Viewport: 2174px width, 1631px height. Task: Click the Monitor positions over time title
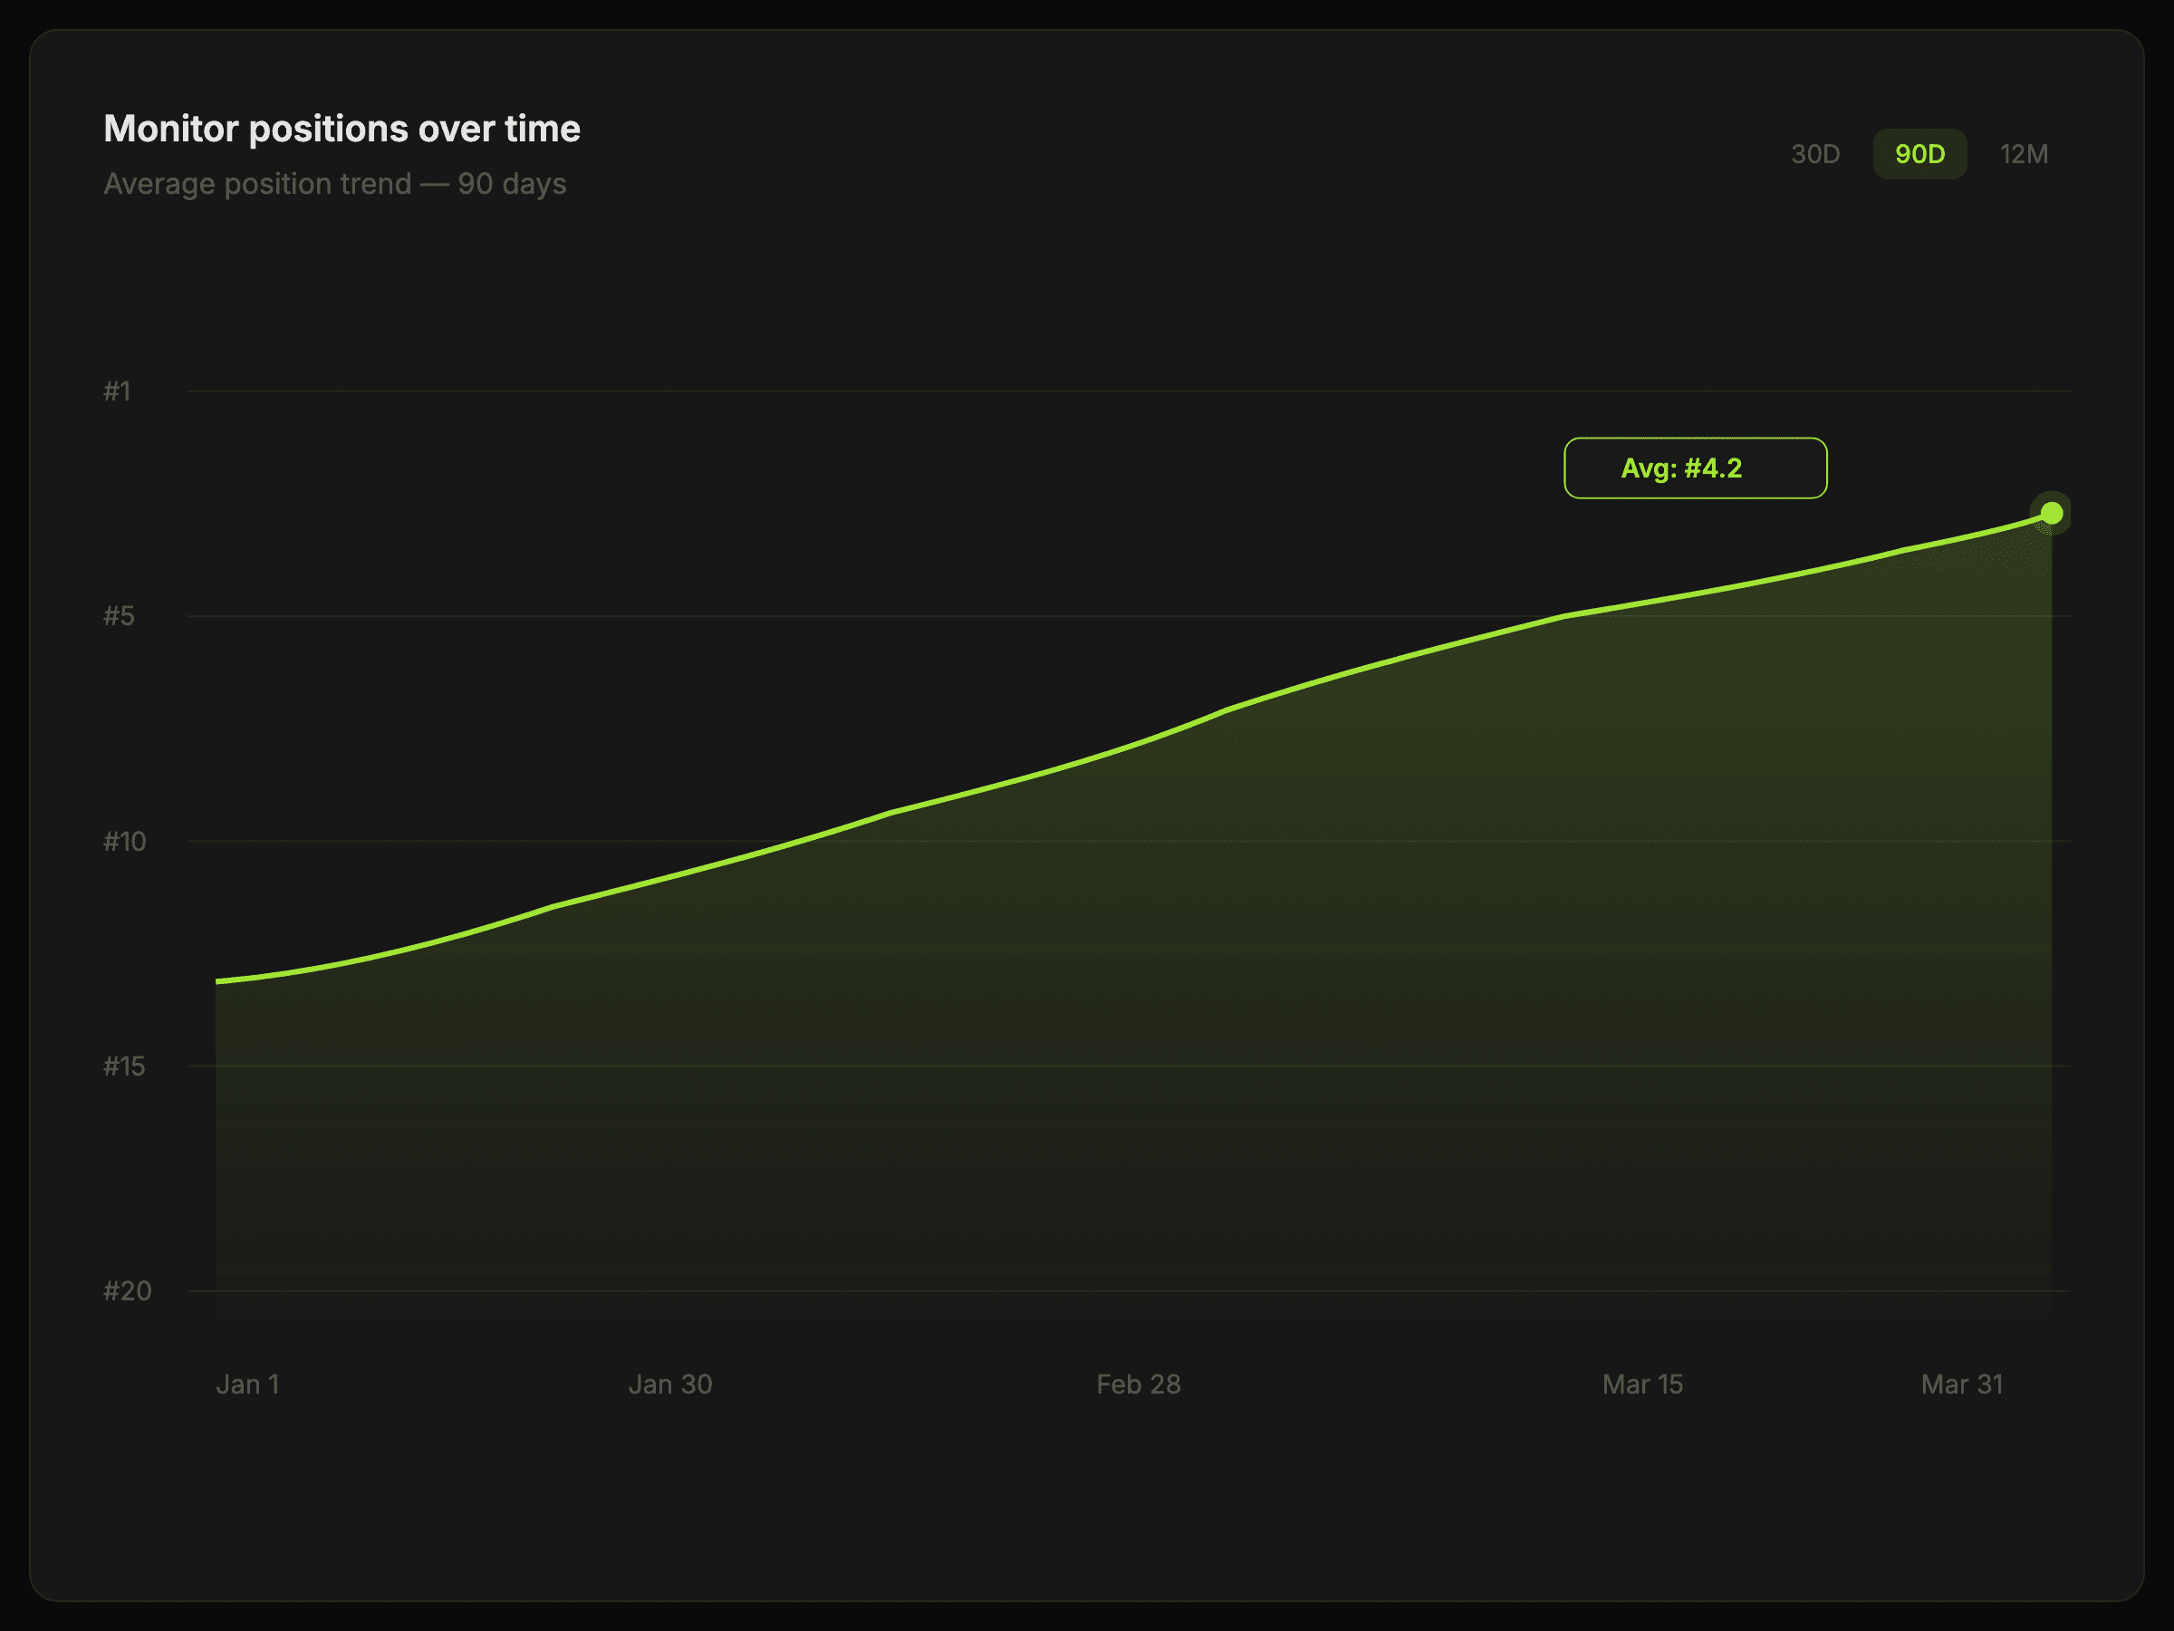342,129
